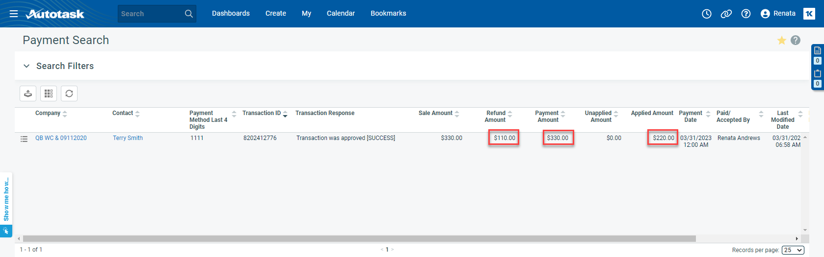Bookmark this page with the star icon
Viewport: 824px width, 257px height.
click(x=782, y=40)
